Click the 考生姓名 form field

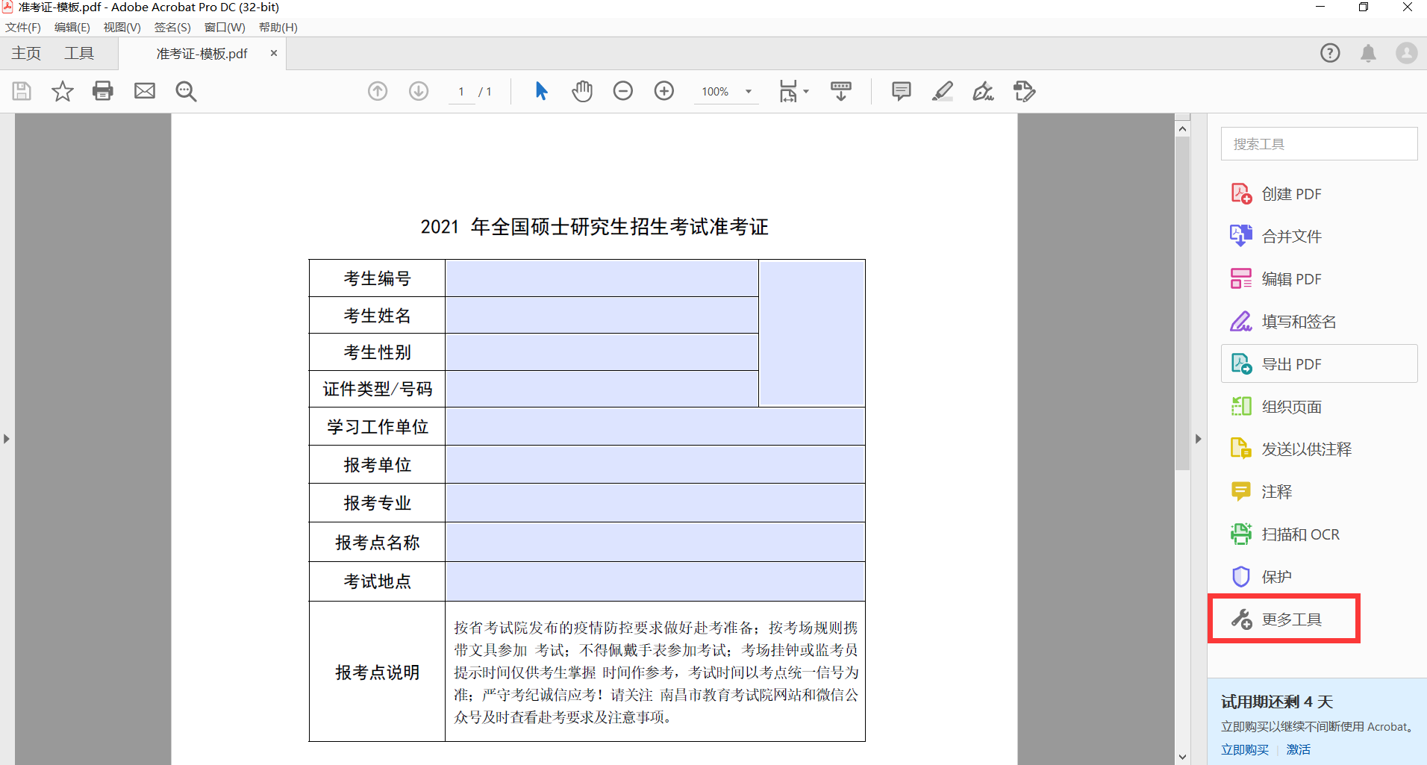(x=602, y=315)
